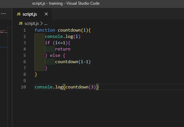Screen dimensions: 184x127
Task: Click script.js in the breadcrumb
Action: [32, 24]
